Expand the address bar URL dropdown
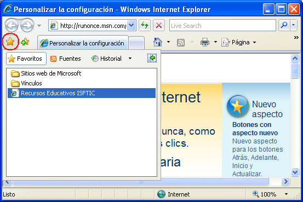The image size is (303, 202). point(132,25)
